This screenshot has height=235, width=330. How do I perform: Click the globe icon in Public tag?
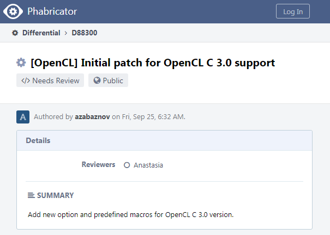(x=97, y=81)
